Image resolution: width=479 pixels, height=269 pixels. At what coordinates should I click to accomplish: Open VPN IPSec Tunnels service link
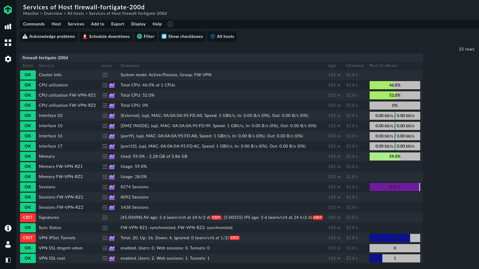pyautogui.click(x=57, y=238)
